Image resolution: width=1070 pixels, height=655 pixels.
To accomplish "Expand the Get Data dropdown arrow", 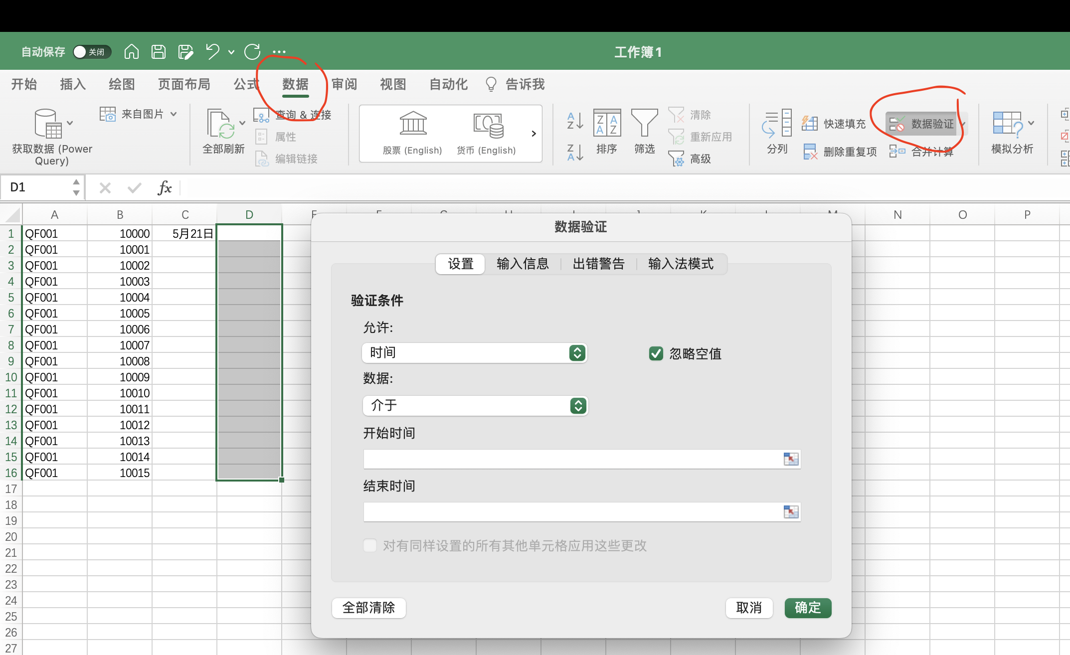I will coord(70,123).
